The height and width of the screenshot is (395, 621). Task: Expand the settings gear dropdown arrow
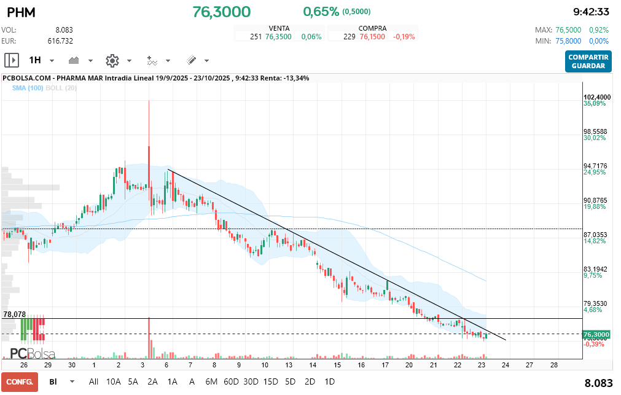pos(129,61)
